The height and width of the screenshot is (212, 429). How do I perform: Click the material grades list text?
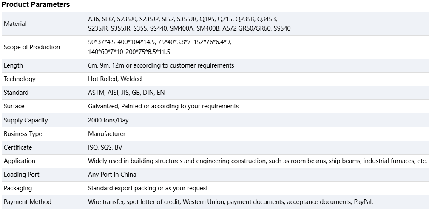pos(189,24)
